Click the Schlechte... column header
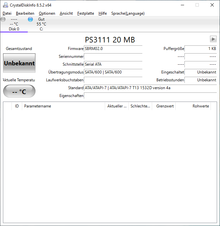 (x=140, y=106)
